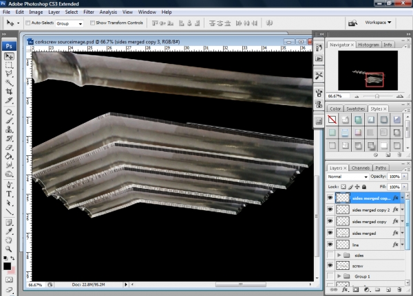Image resolution: width=413 pixels, height=296 pixels.
Task: Hide the screw layer
Action: pos(330,266)
